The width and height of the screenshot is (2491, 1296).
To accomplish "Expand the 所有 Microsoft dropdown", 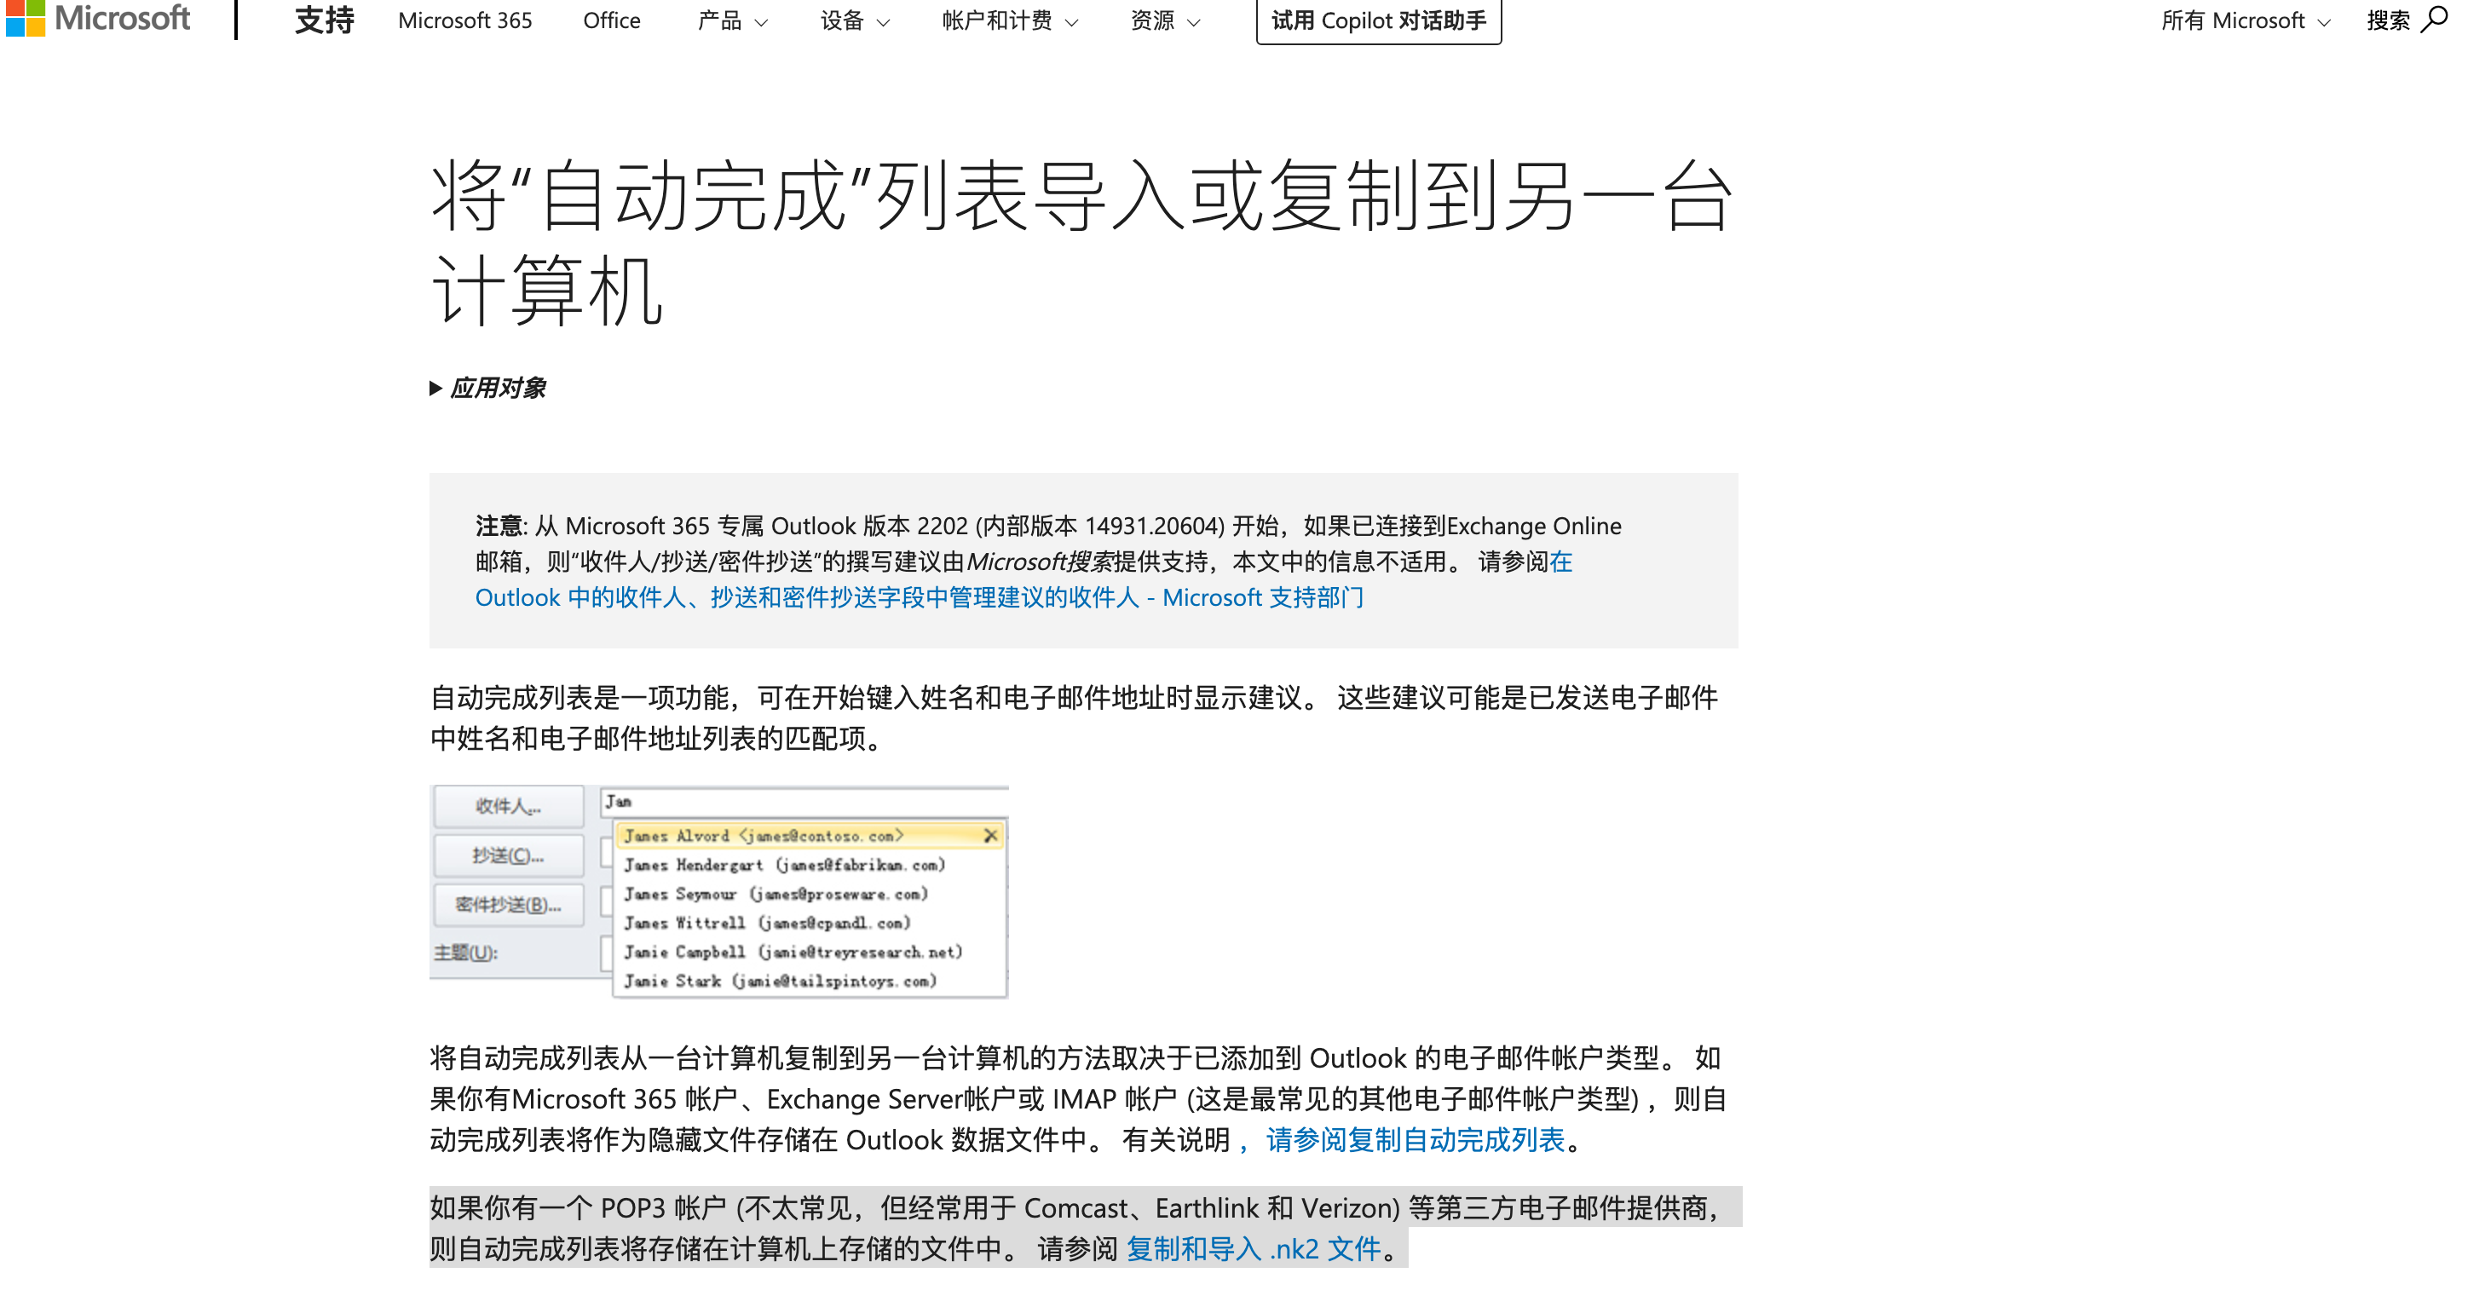I will 2246,20.
